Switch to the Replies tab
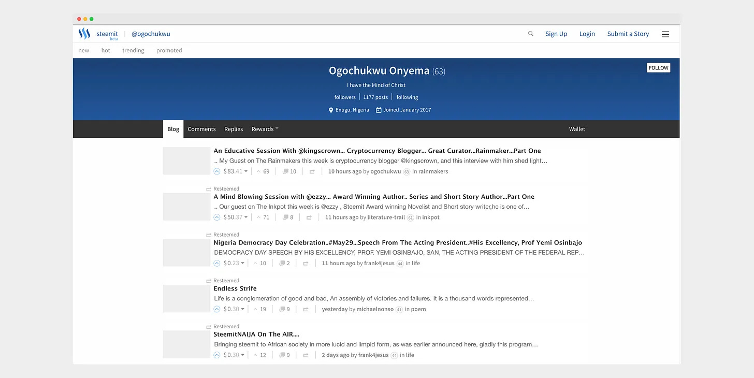Screen dimensions: 754x378 coord(234,129)
